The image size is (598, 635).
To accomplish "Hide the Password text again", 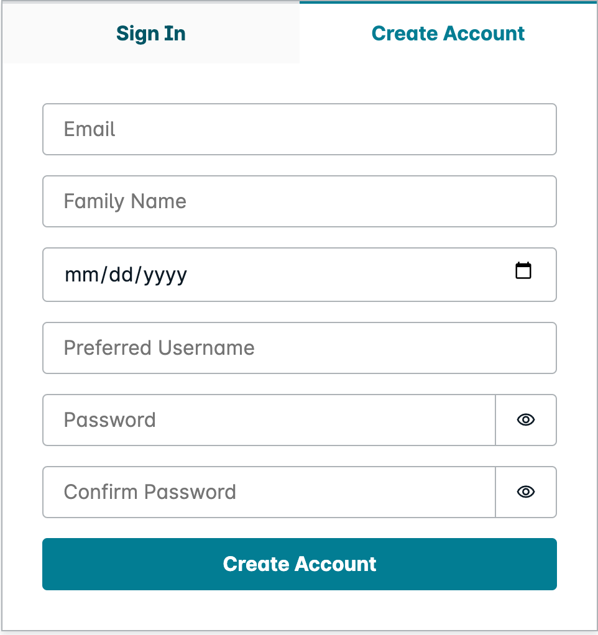I will click(x=525, y=420).
